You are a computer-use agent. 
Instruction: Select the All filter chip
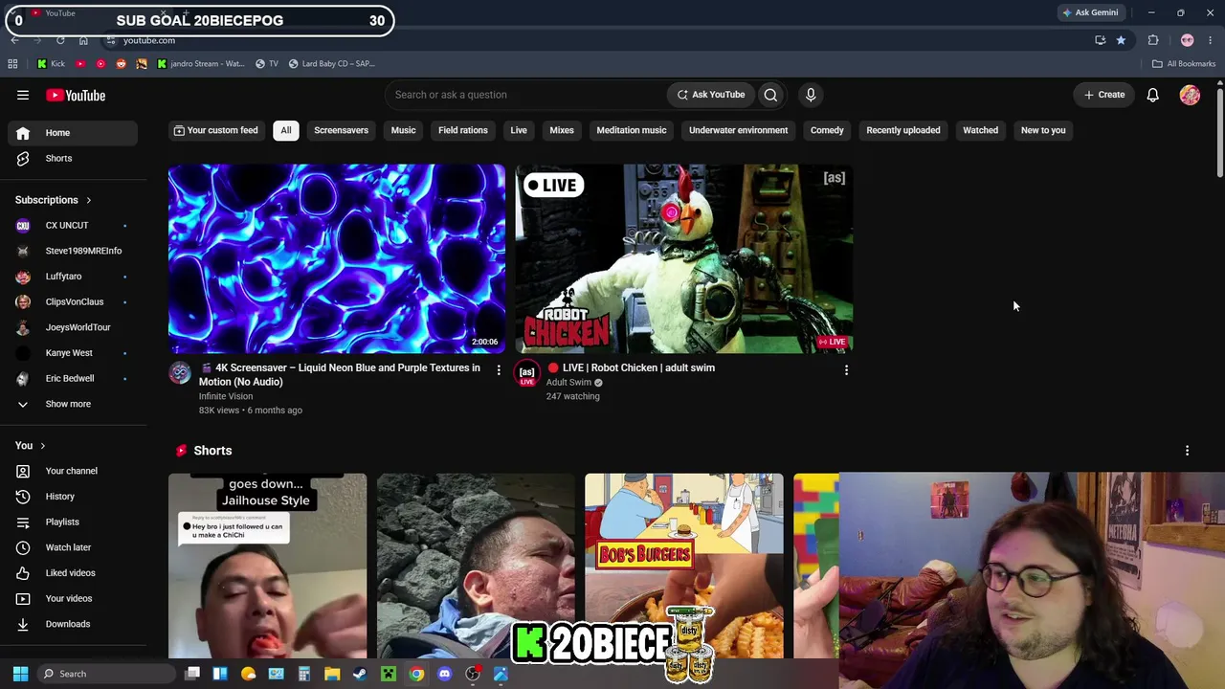tap(285, 130)
